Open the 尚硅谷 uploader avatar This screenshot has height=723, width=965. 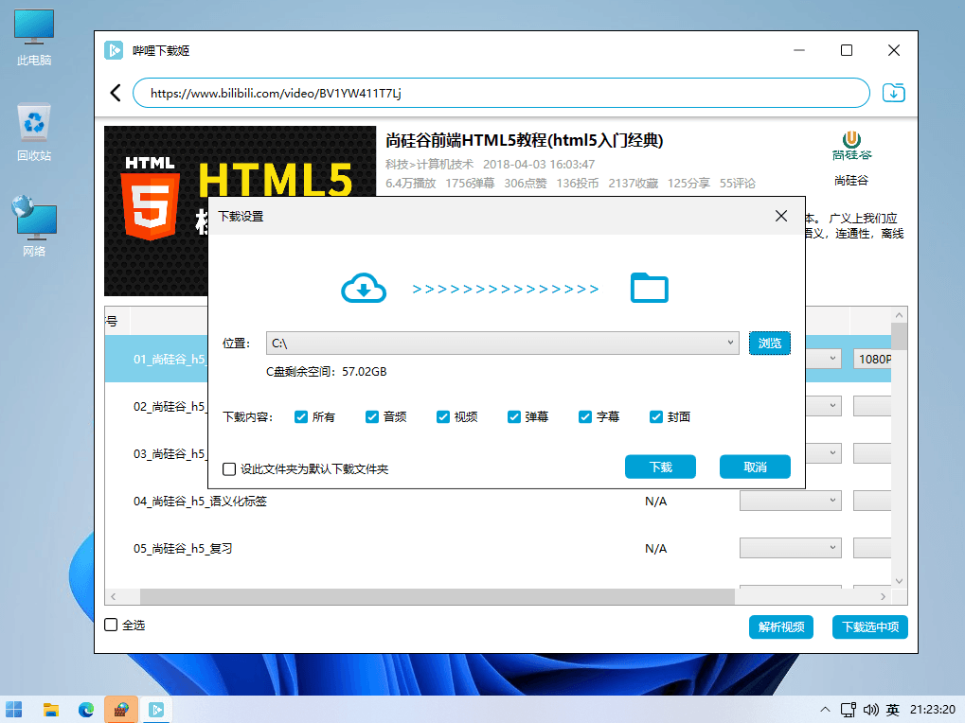click(x=851, y=146)
